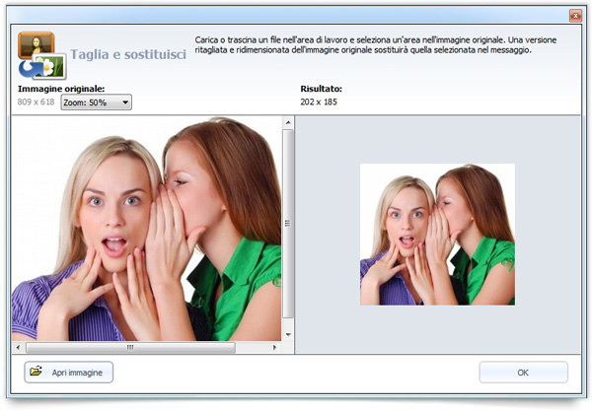Click the "Taglia e sostituisci" title text
The image size is (592, 411).
pyautogui.click(x=128, y=54)
